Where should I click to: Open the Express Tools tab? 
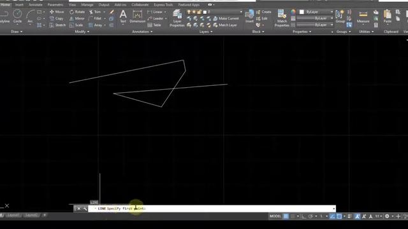[163, 4]
